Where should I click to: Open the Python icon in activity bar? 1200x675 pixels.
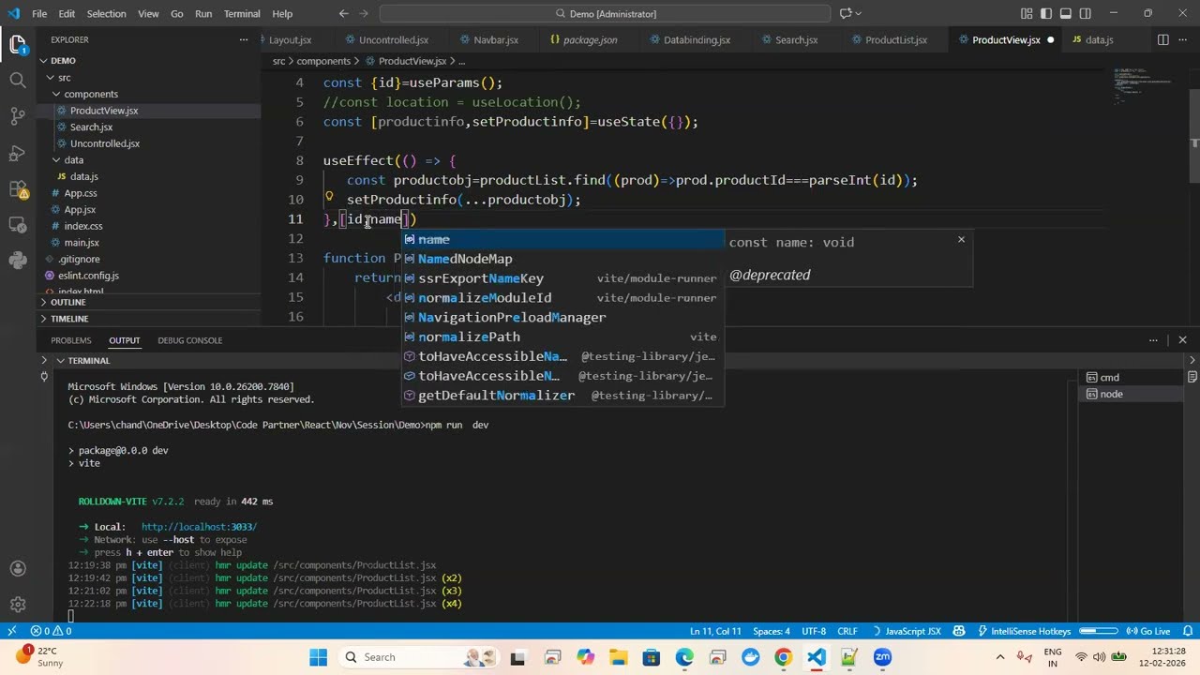pyautogui.click(x=18, y=260)
